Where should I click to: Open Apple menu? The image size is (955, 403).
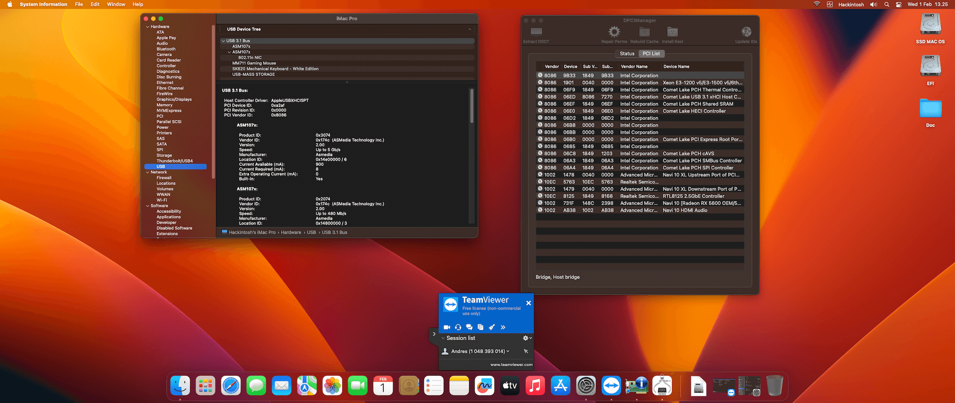pos(10,4)
